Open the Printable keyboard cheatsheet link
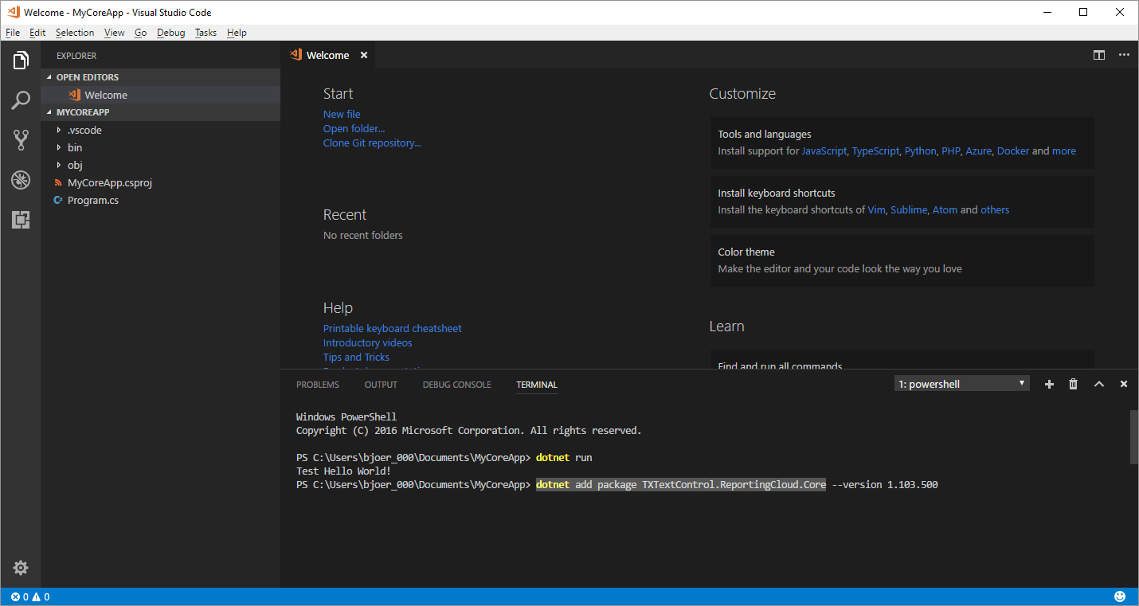 click(x=392, y=328)
